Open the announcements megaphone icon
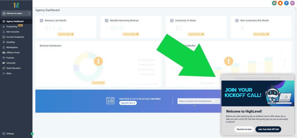This screenshot has width=297, height=138. point(274,3)
